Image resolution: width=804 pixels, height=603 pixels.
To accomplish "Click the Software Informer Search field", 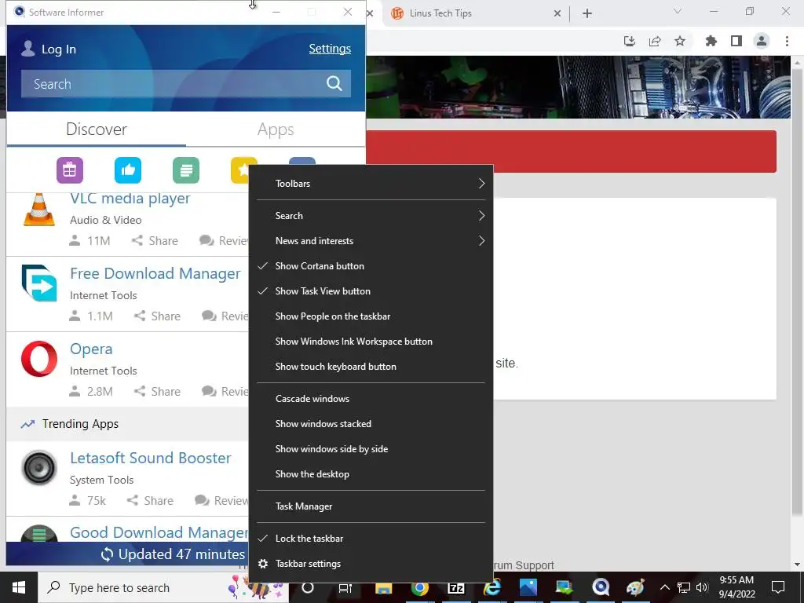I will pos(185,83).
